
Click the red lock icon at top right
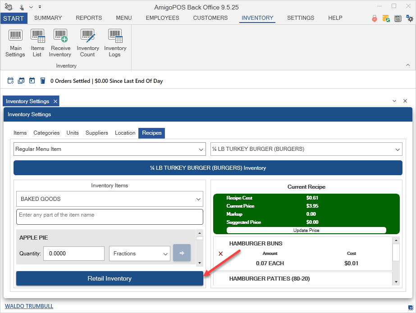tap(374, 18)
